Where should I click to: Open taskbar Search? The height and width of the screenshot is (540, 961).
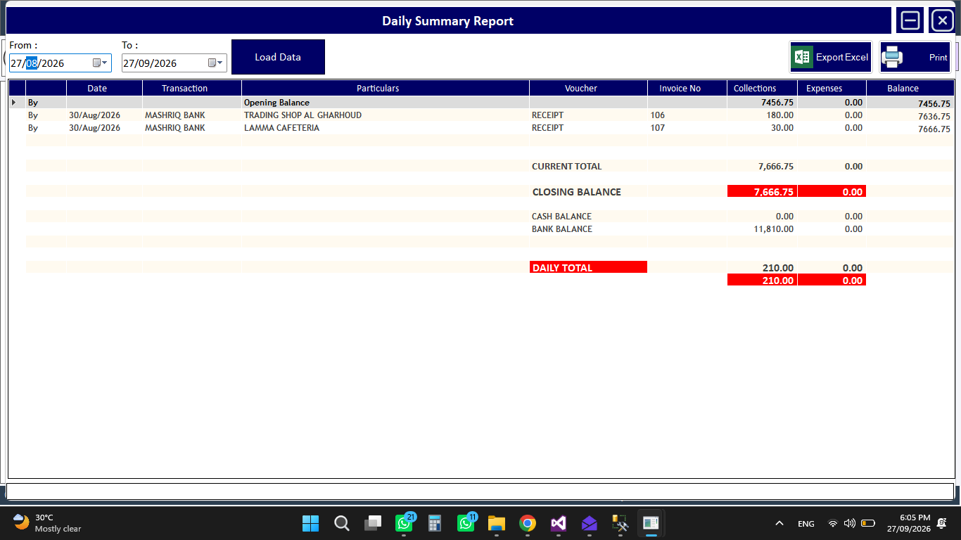(341, 523)
